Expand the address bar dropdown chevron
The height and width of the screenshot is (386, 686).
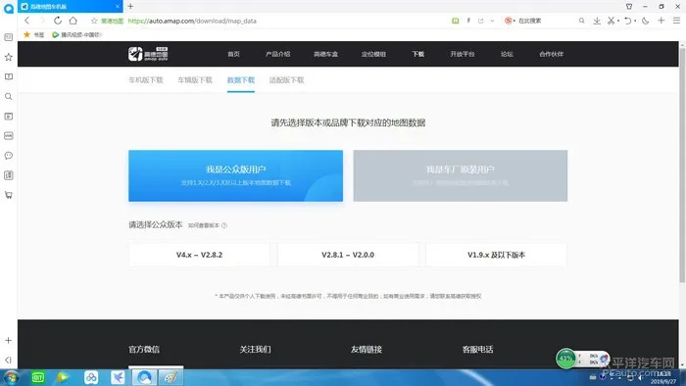pos(492,21)
